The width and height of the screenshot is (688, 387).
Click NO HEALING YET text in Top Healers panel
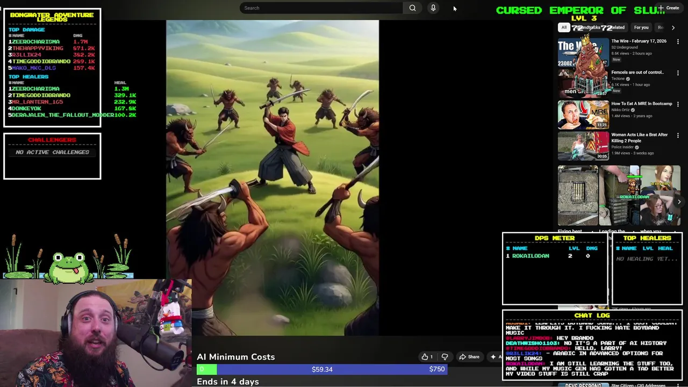pos(647,259)
